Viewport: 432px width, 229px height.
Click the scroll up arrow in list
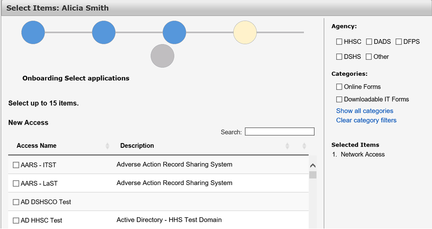click(313, 166)
